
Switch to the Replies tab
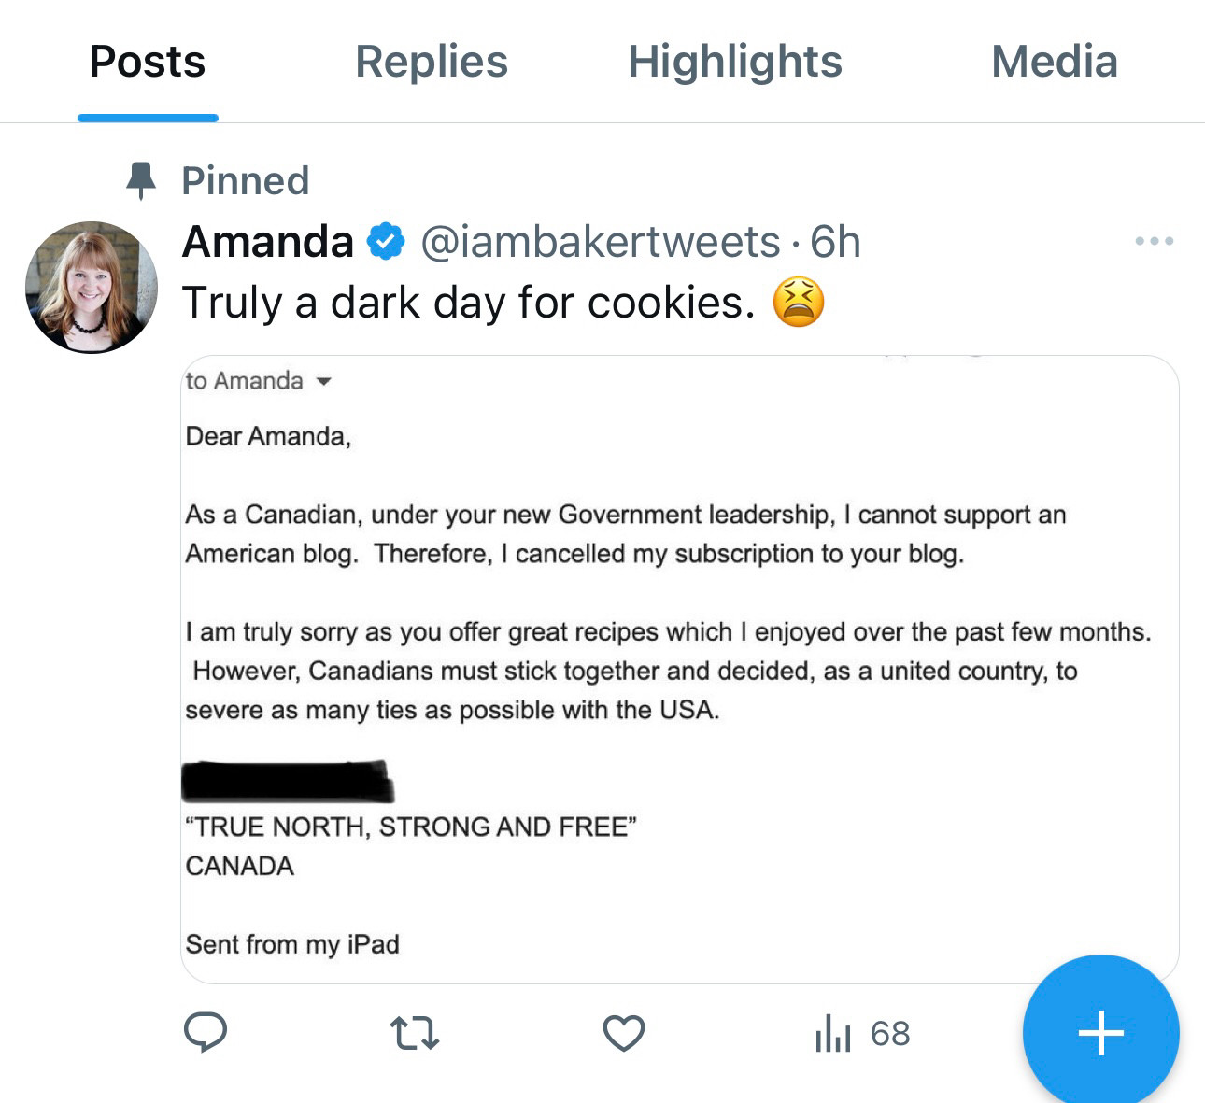[432, 62]
